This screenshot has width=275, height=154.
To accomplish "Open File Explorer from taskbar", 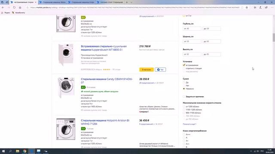I will point(18,151).
